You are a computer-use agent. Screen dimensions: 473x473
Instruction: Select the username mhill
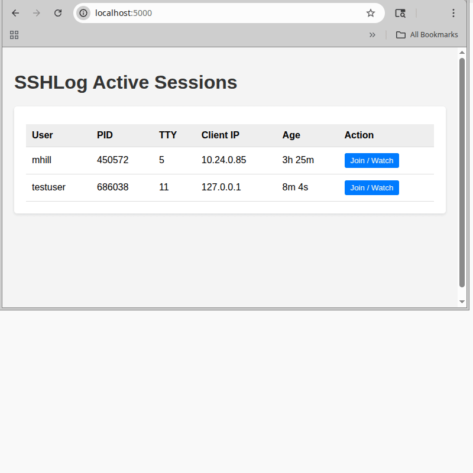coord(41,160)
